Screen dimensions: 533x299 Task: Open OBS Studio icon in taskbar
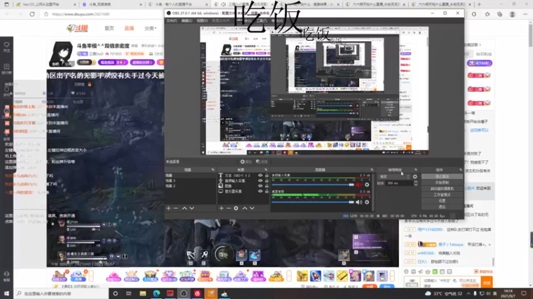(x=184, y=293)
